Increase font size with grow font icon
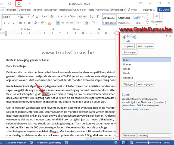The height and width of the screenshot is (145, 174). (33, 17)
